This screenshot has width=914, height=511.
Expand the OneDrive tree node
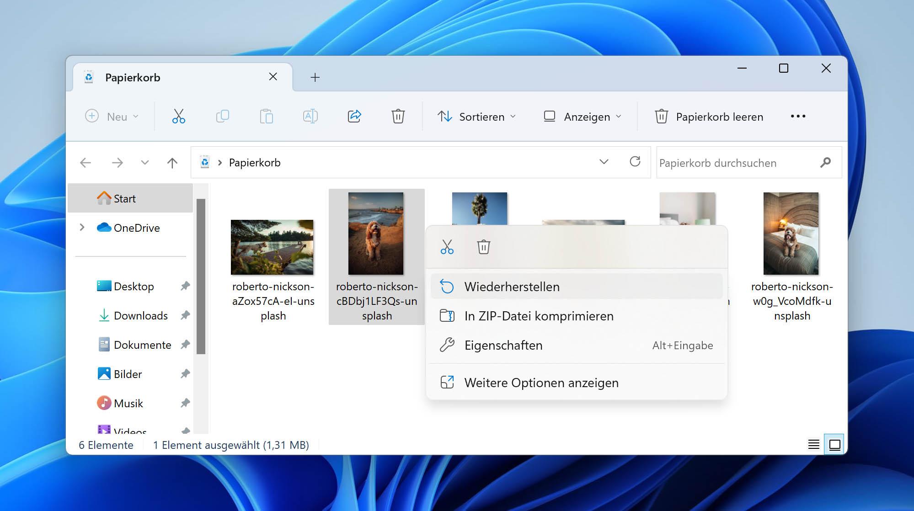tap(82, 227)
